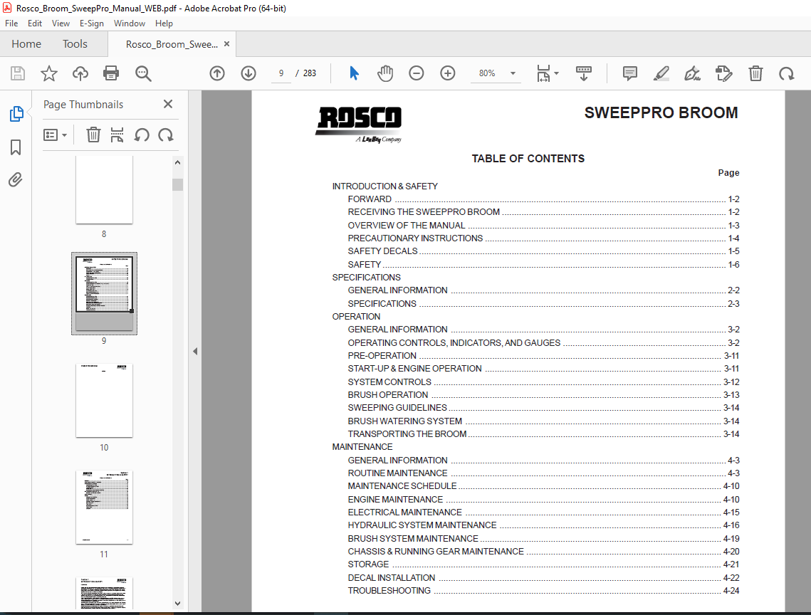Open the Help menu
811x615 pixels.
pos(164,23)
